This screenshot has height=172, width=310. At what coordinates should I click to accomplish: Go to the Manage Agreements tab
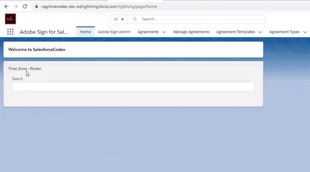(191, 32)
